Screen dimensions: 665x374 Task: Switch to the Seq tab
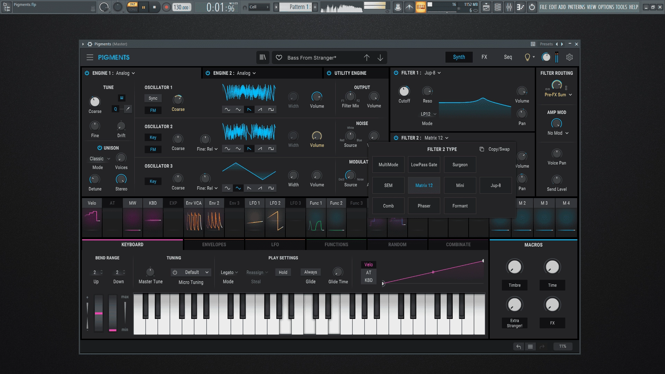pyautogui.click(x=508, y=57)
